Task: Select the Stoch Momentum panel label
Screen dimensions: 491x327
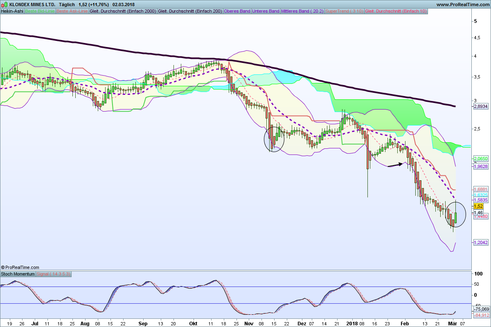Action: 18,273
